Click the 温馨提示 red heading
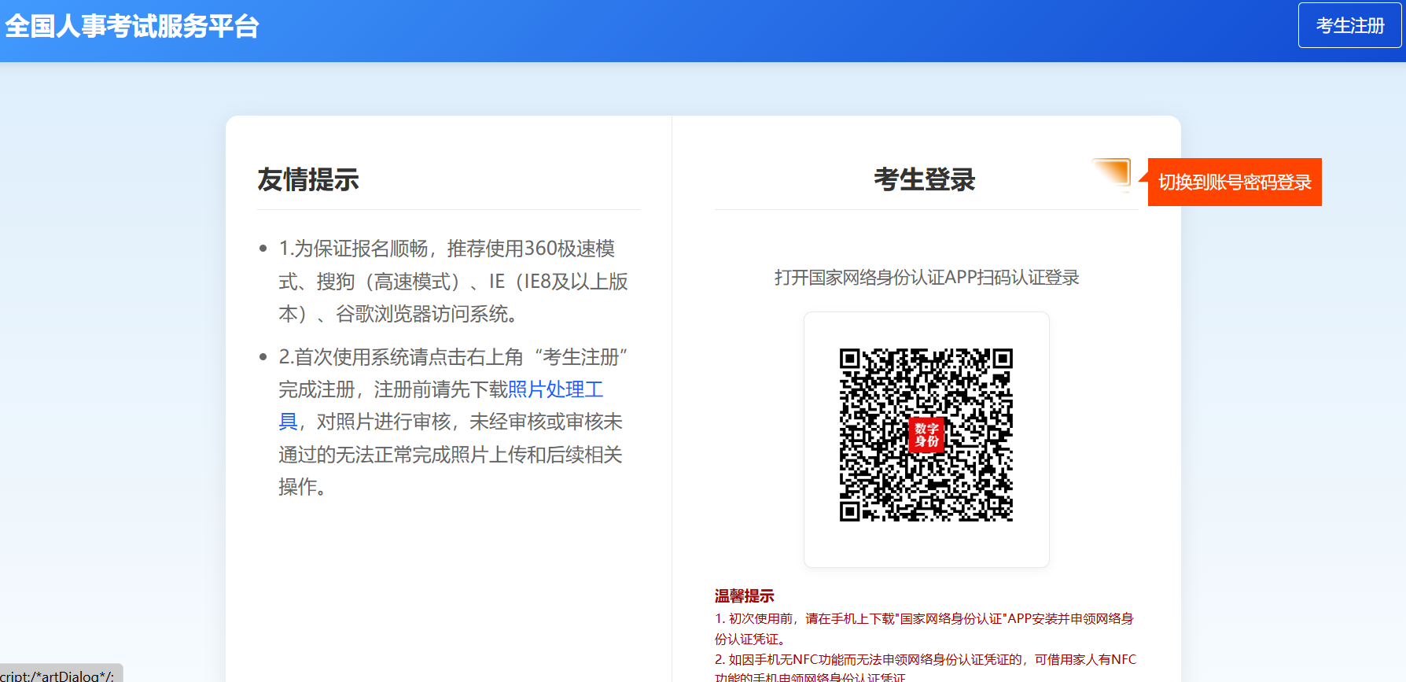 (x=744, y=595)
